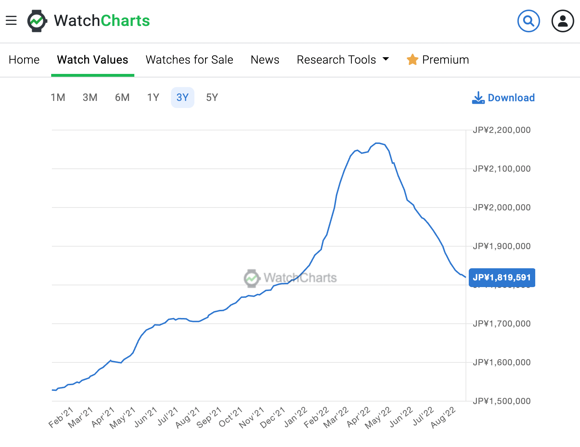580x447 pixels.
Task: Open the News section
Action: click(264, 60)
